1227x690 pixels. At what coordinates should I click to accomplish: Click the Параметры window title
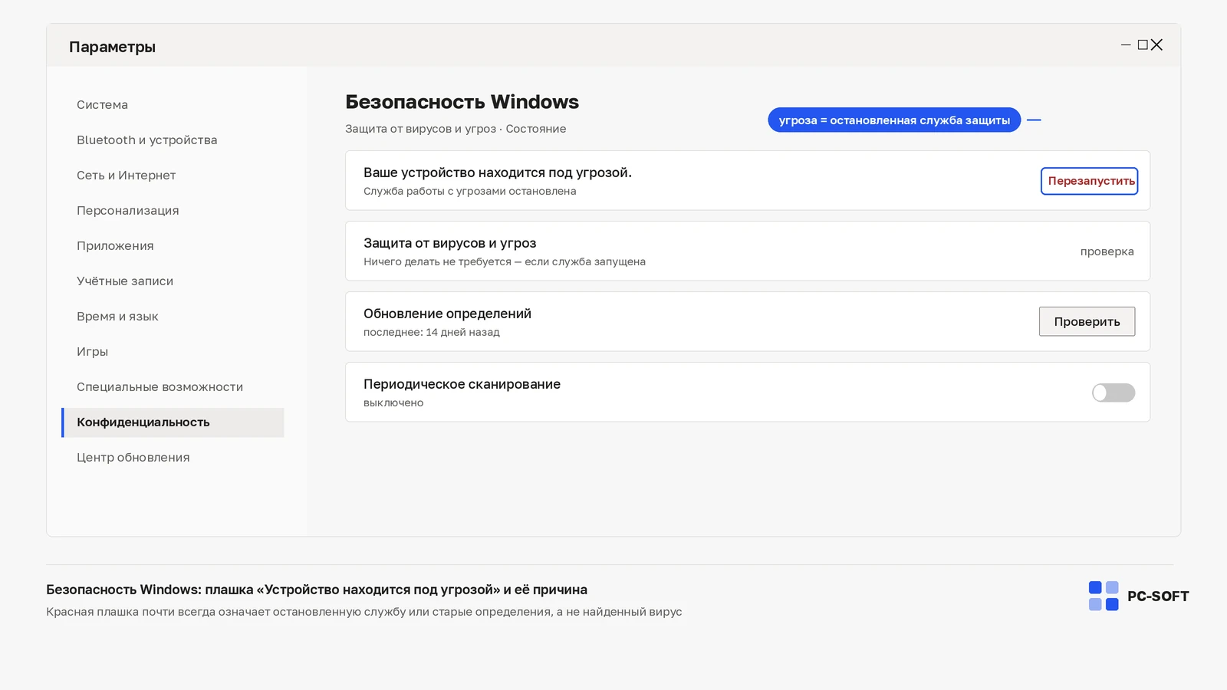click(x=112, y=47)
